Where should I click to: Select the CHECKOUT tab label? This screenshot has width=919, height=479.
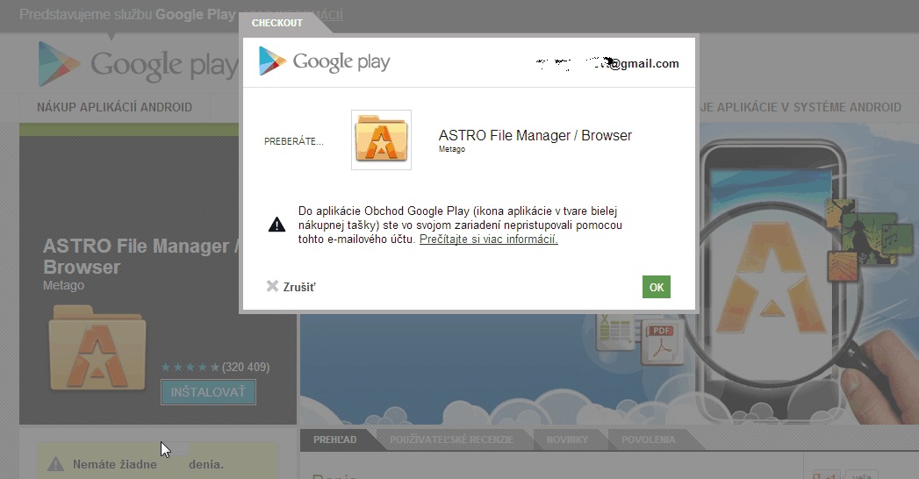pyautogui.click(x=276, y=23)
